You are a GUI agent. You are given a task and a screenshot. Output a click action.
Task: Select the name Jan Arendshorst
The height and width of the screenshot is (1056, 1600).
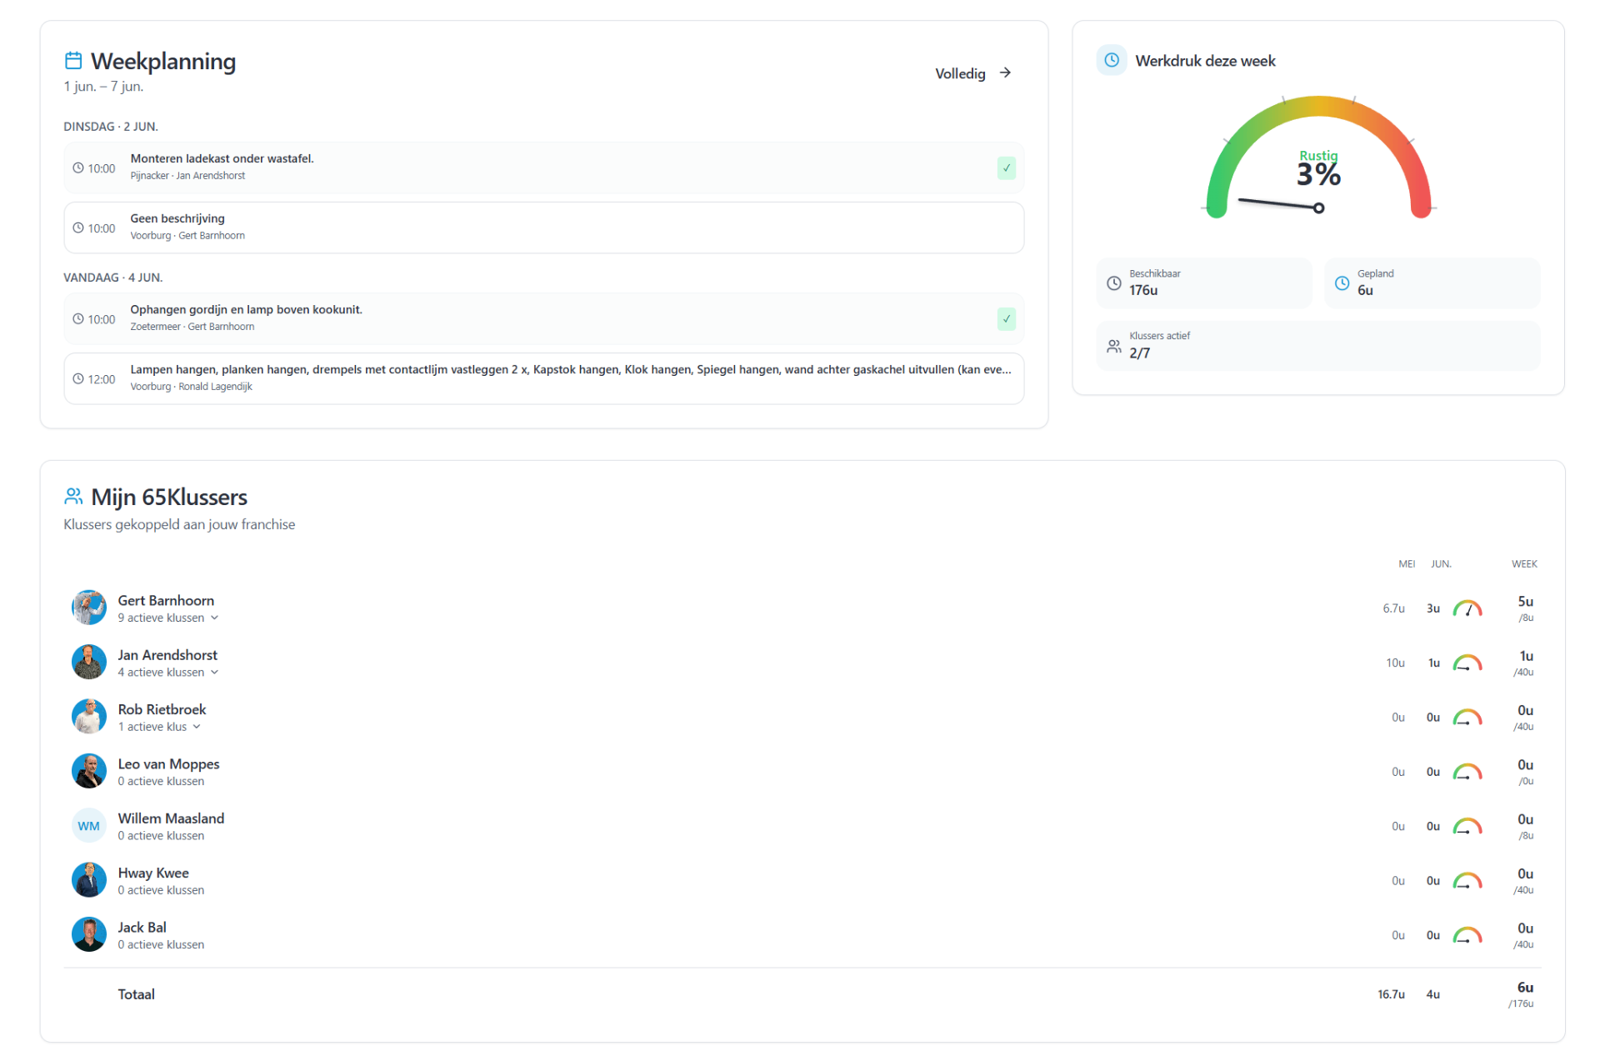[x=167, y=655]
